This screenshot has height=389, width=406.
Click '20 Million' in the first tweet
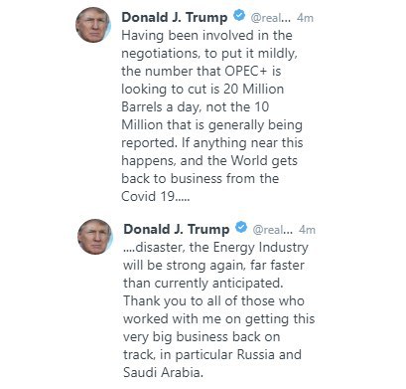253,89
